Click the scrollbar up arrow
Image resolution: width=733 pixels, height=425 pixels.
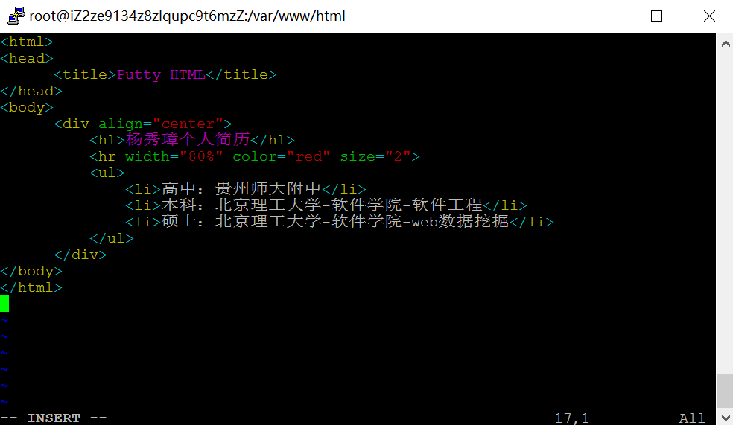pos(726,44)
